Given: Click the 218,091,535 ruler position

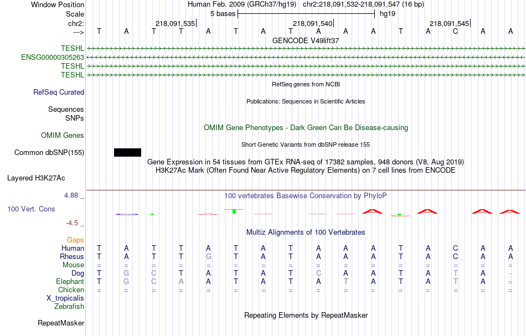Looking at the screenshot, I should (175, 23).
